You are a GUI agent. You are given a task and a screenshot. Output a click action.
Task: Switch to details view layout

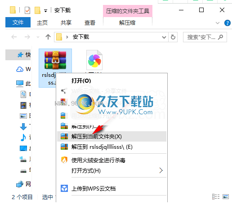(216, 196)
